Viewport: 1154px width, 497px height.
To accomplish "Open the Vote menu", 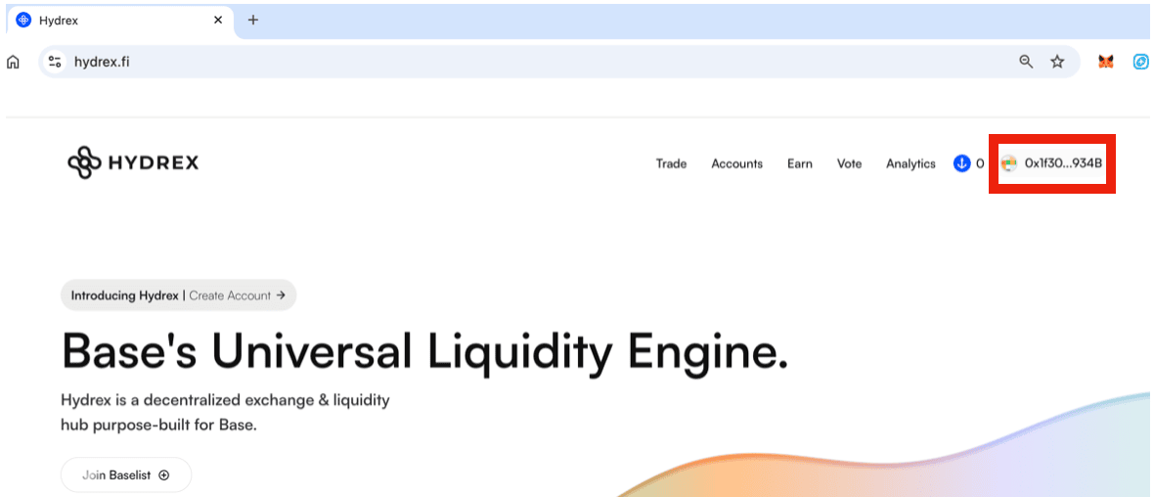I will tap(849, 163).
